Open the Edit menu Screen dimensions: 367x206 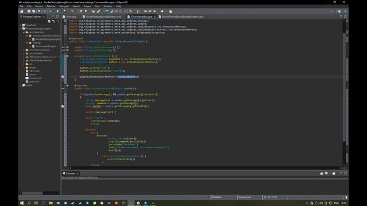pyautogui.click(x=29, y=6)
